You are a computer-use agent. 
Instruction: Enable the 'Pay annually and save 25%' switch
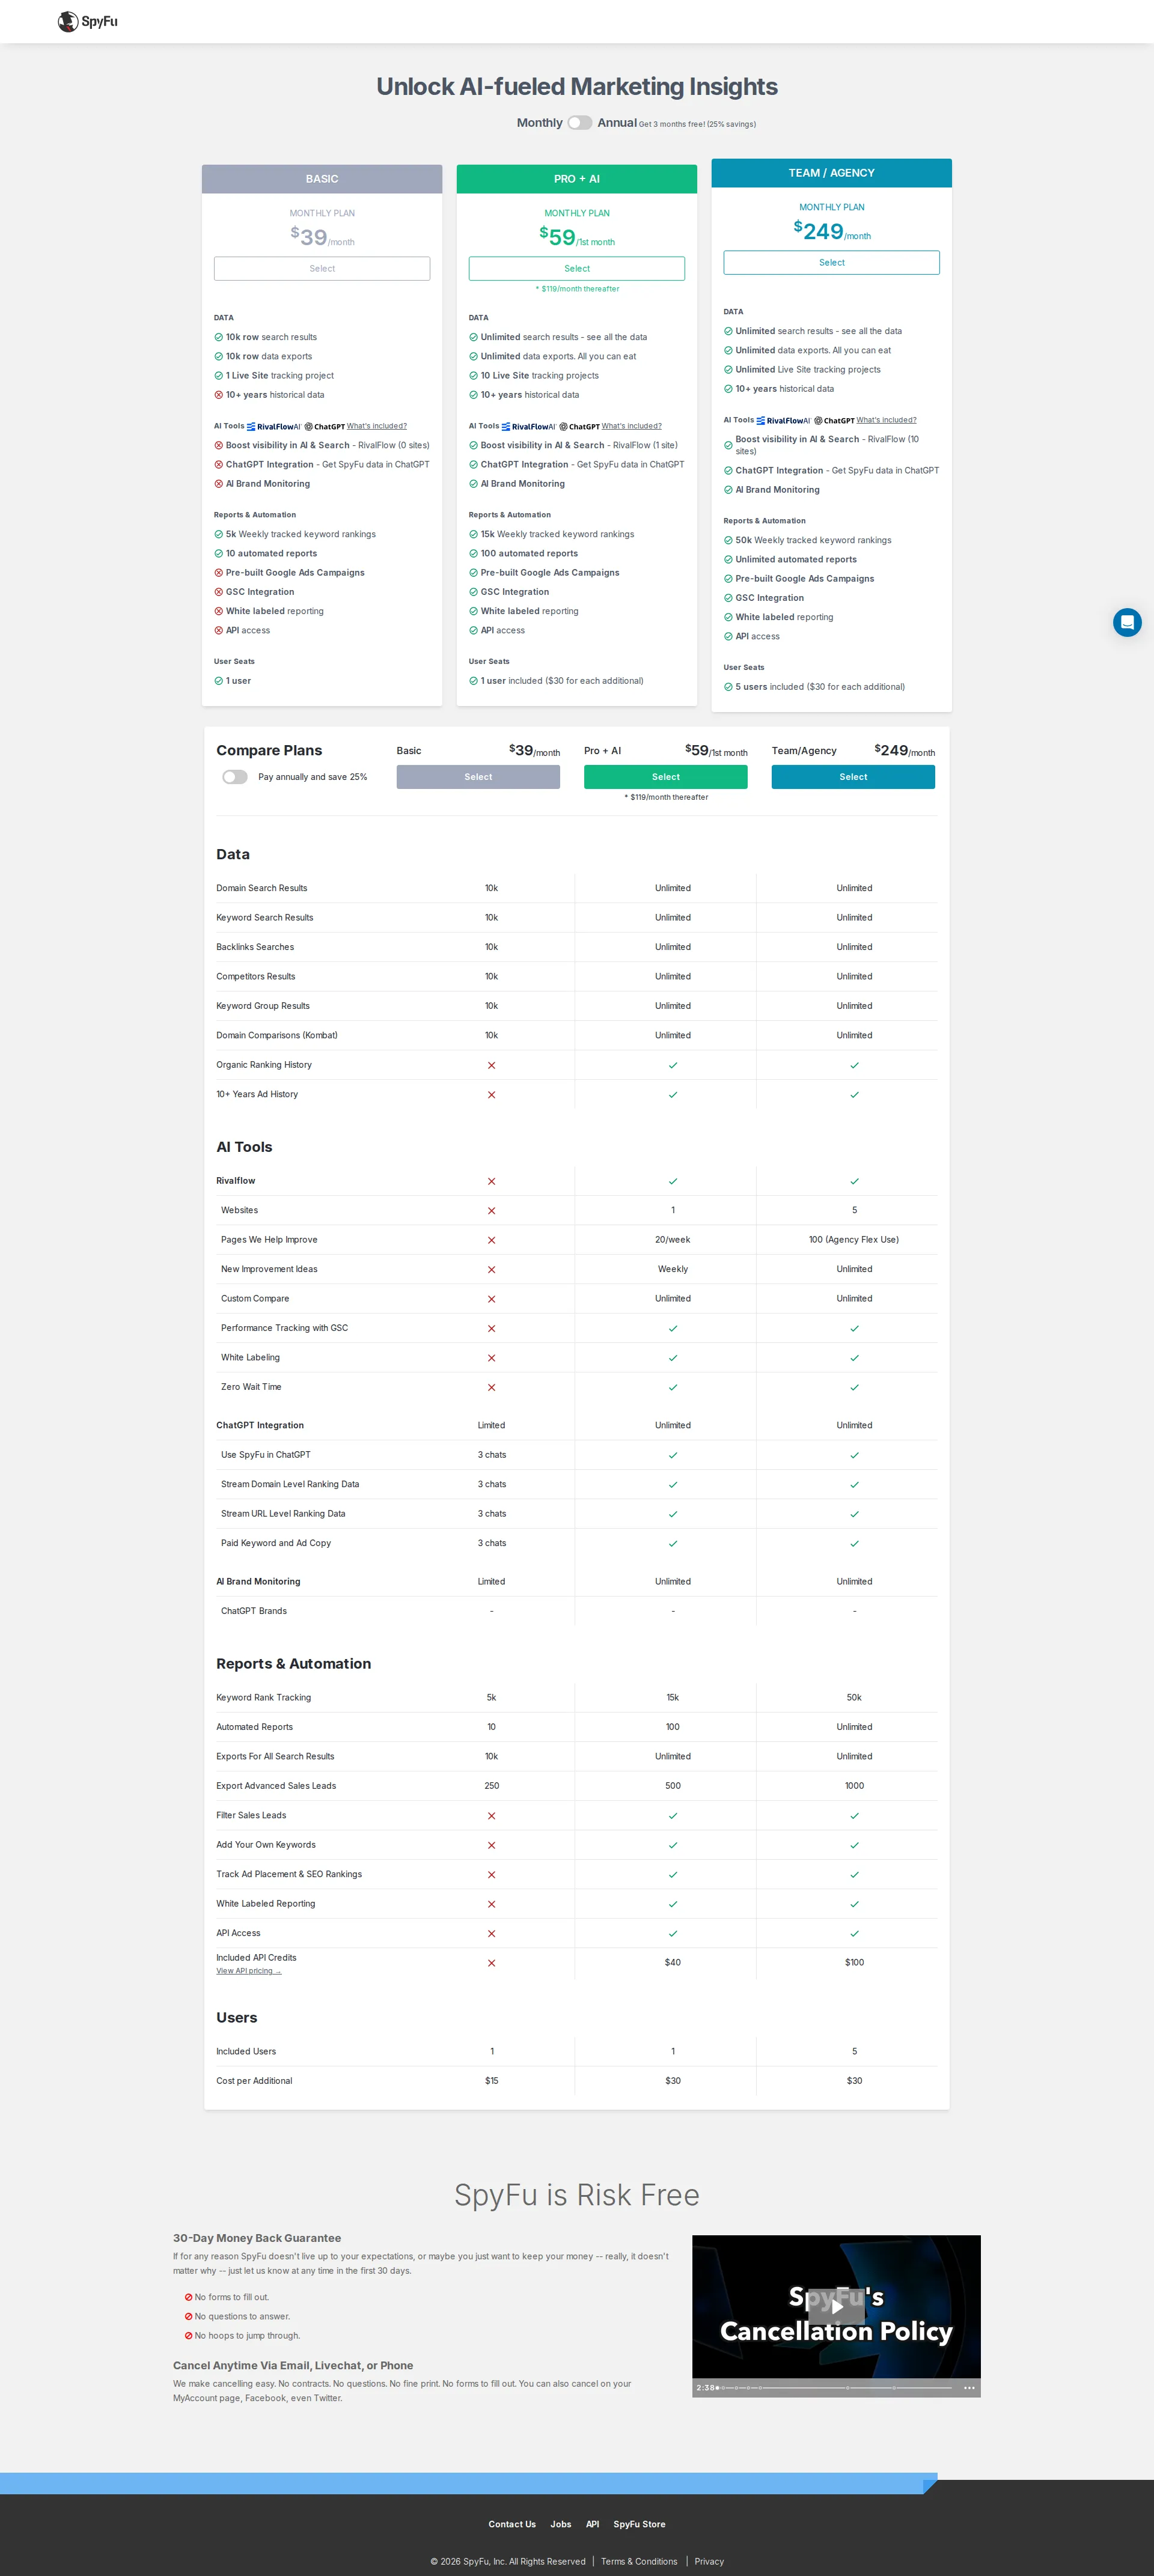click(x=234, y=777)
